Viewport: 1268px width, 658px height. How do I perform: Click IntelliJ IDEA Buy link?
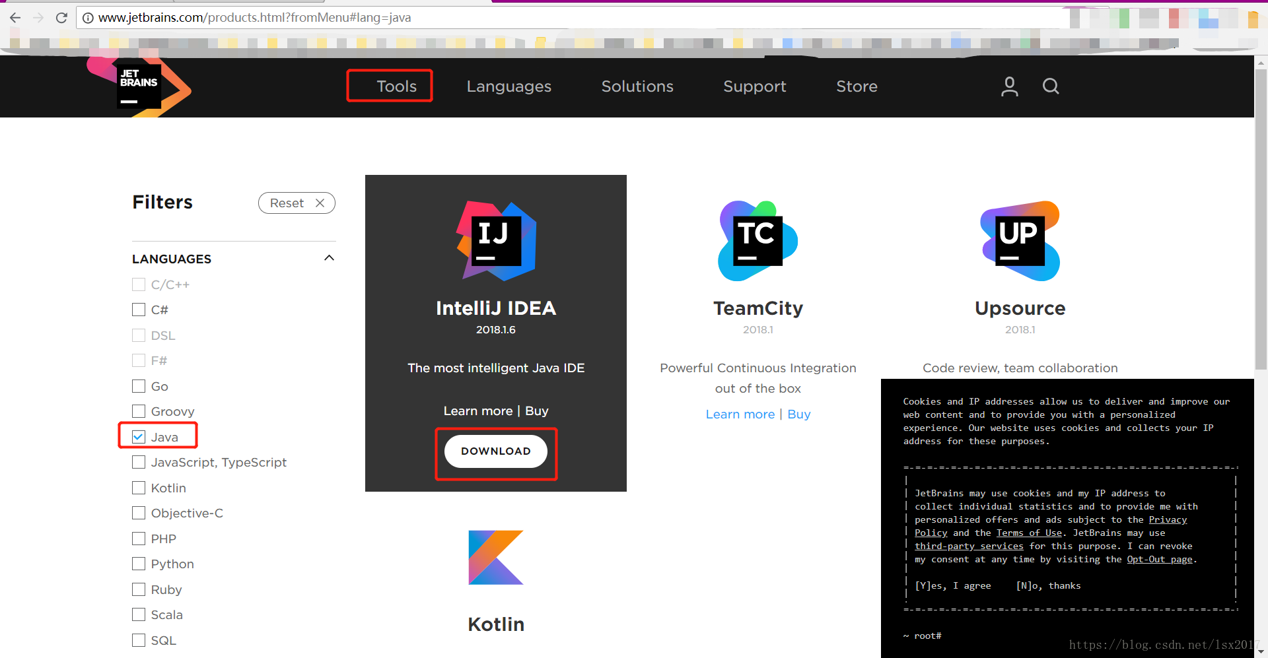pyautogui.click(x=537, y=411)
